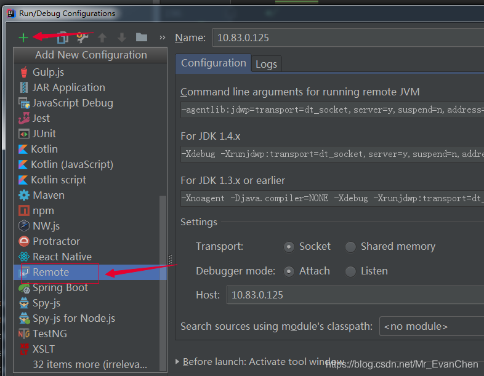Select the Remote list entry text
Image resolution: width=484 pixels, height=376 pixels.
[x=51, y=272]
